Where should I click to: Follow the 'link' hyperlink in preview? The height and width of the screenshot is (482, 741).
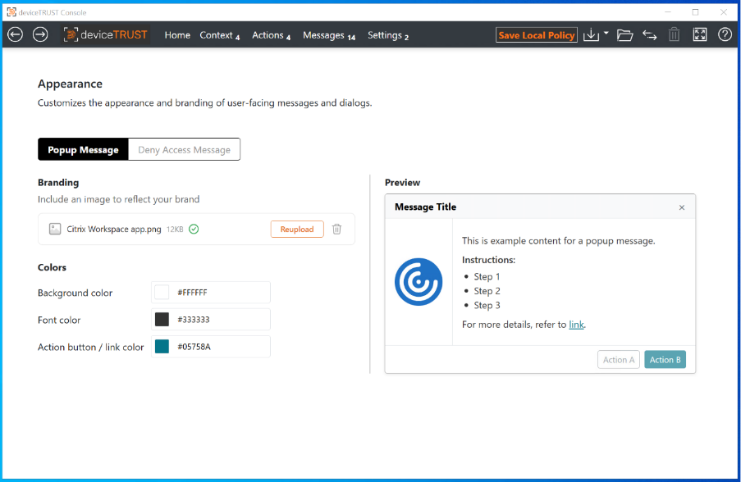576,325
